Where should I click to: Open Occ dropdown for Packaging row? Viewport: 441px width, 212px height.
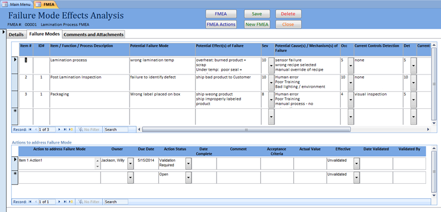click(351, 100)
